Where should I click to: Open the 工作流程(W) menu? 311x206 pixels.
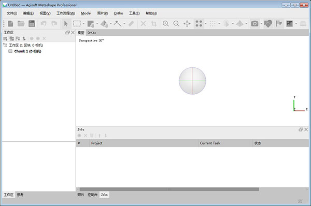click(x=66, y=13)
